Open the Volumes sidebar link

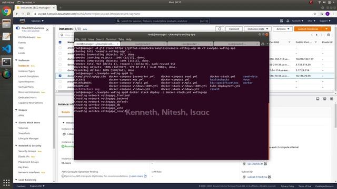click(23, 128)
